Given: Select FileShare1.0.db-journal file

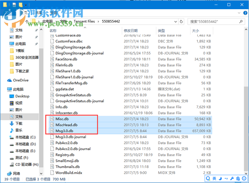Looking at the screenshot, I should click(x=74, y=77).
